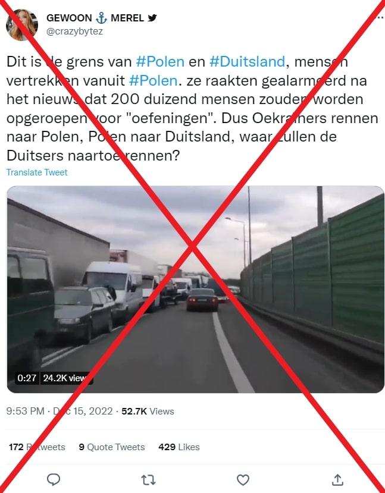Viewport: 385px width, 493px height.
Task: Click the 9:53 PM Dec 15, 2022 timestamp
Action: tap(60, 412)
